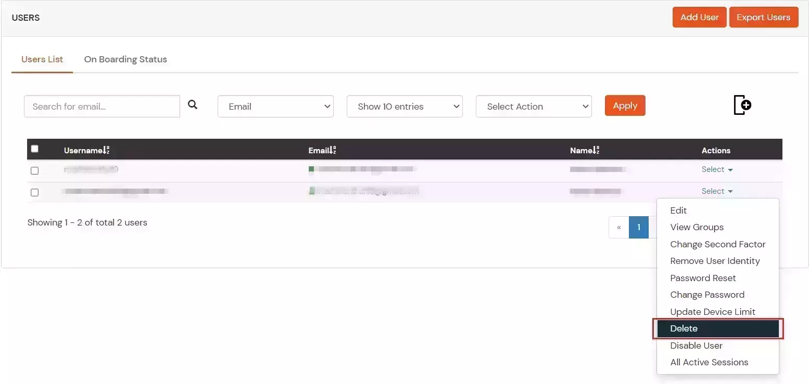Choose Password Reset from the menu
809x384 pixels.
[718, 278]
